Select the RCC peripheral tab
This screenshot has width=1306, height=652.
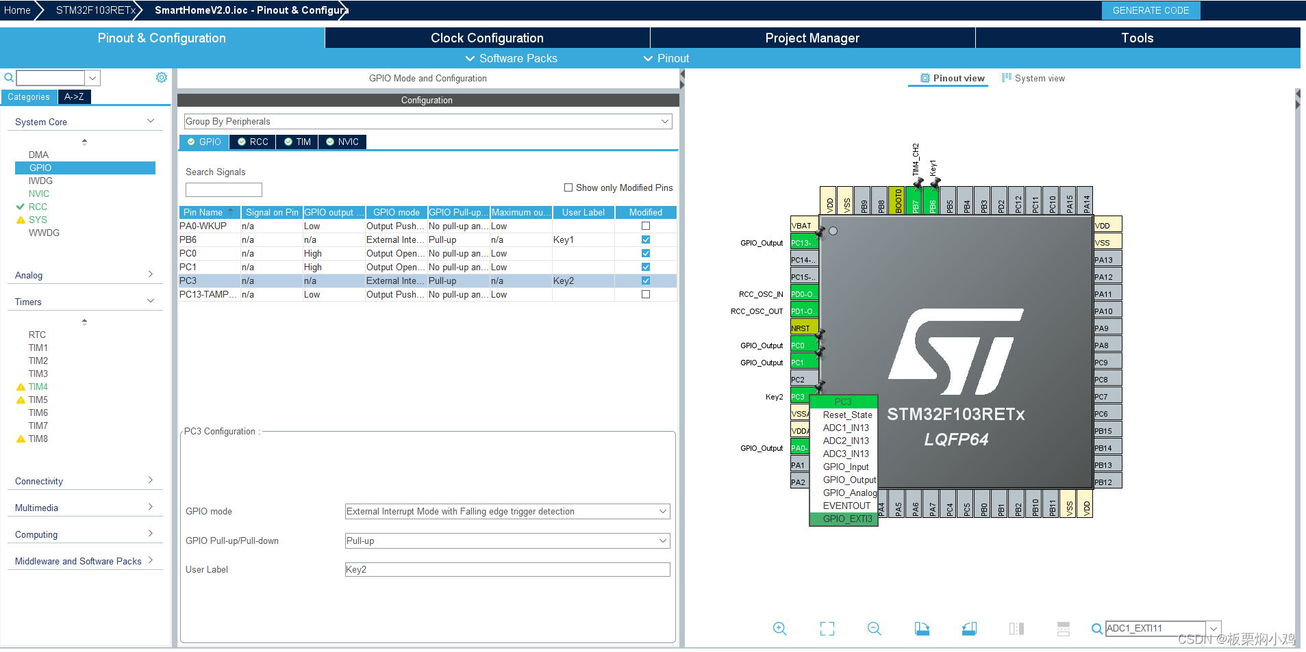click(253, 142)
